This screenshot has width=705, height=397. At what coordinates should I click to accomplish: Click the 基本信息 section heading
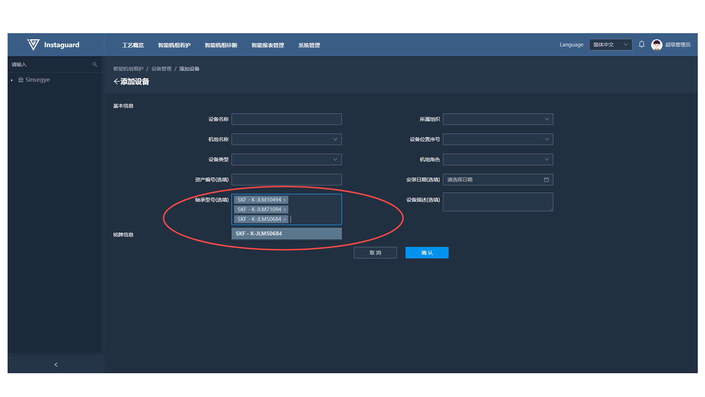pyautogui.click(x=123, y=106)
